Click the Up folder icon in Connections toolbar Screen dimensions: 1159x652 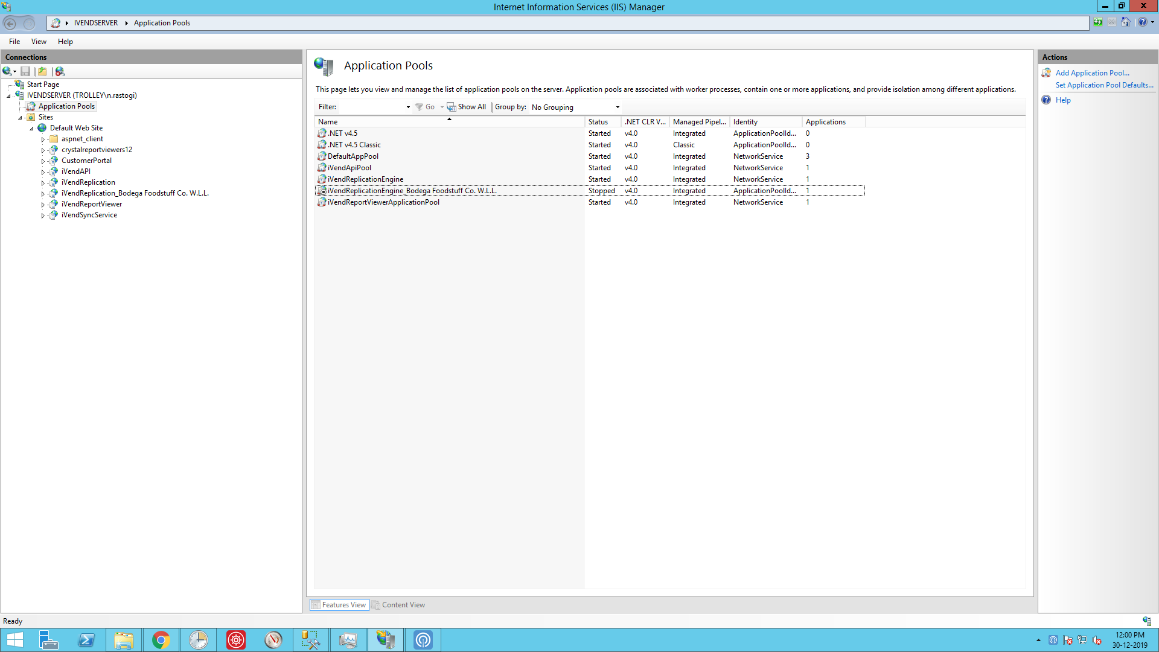pos(42,71)
